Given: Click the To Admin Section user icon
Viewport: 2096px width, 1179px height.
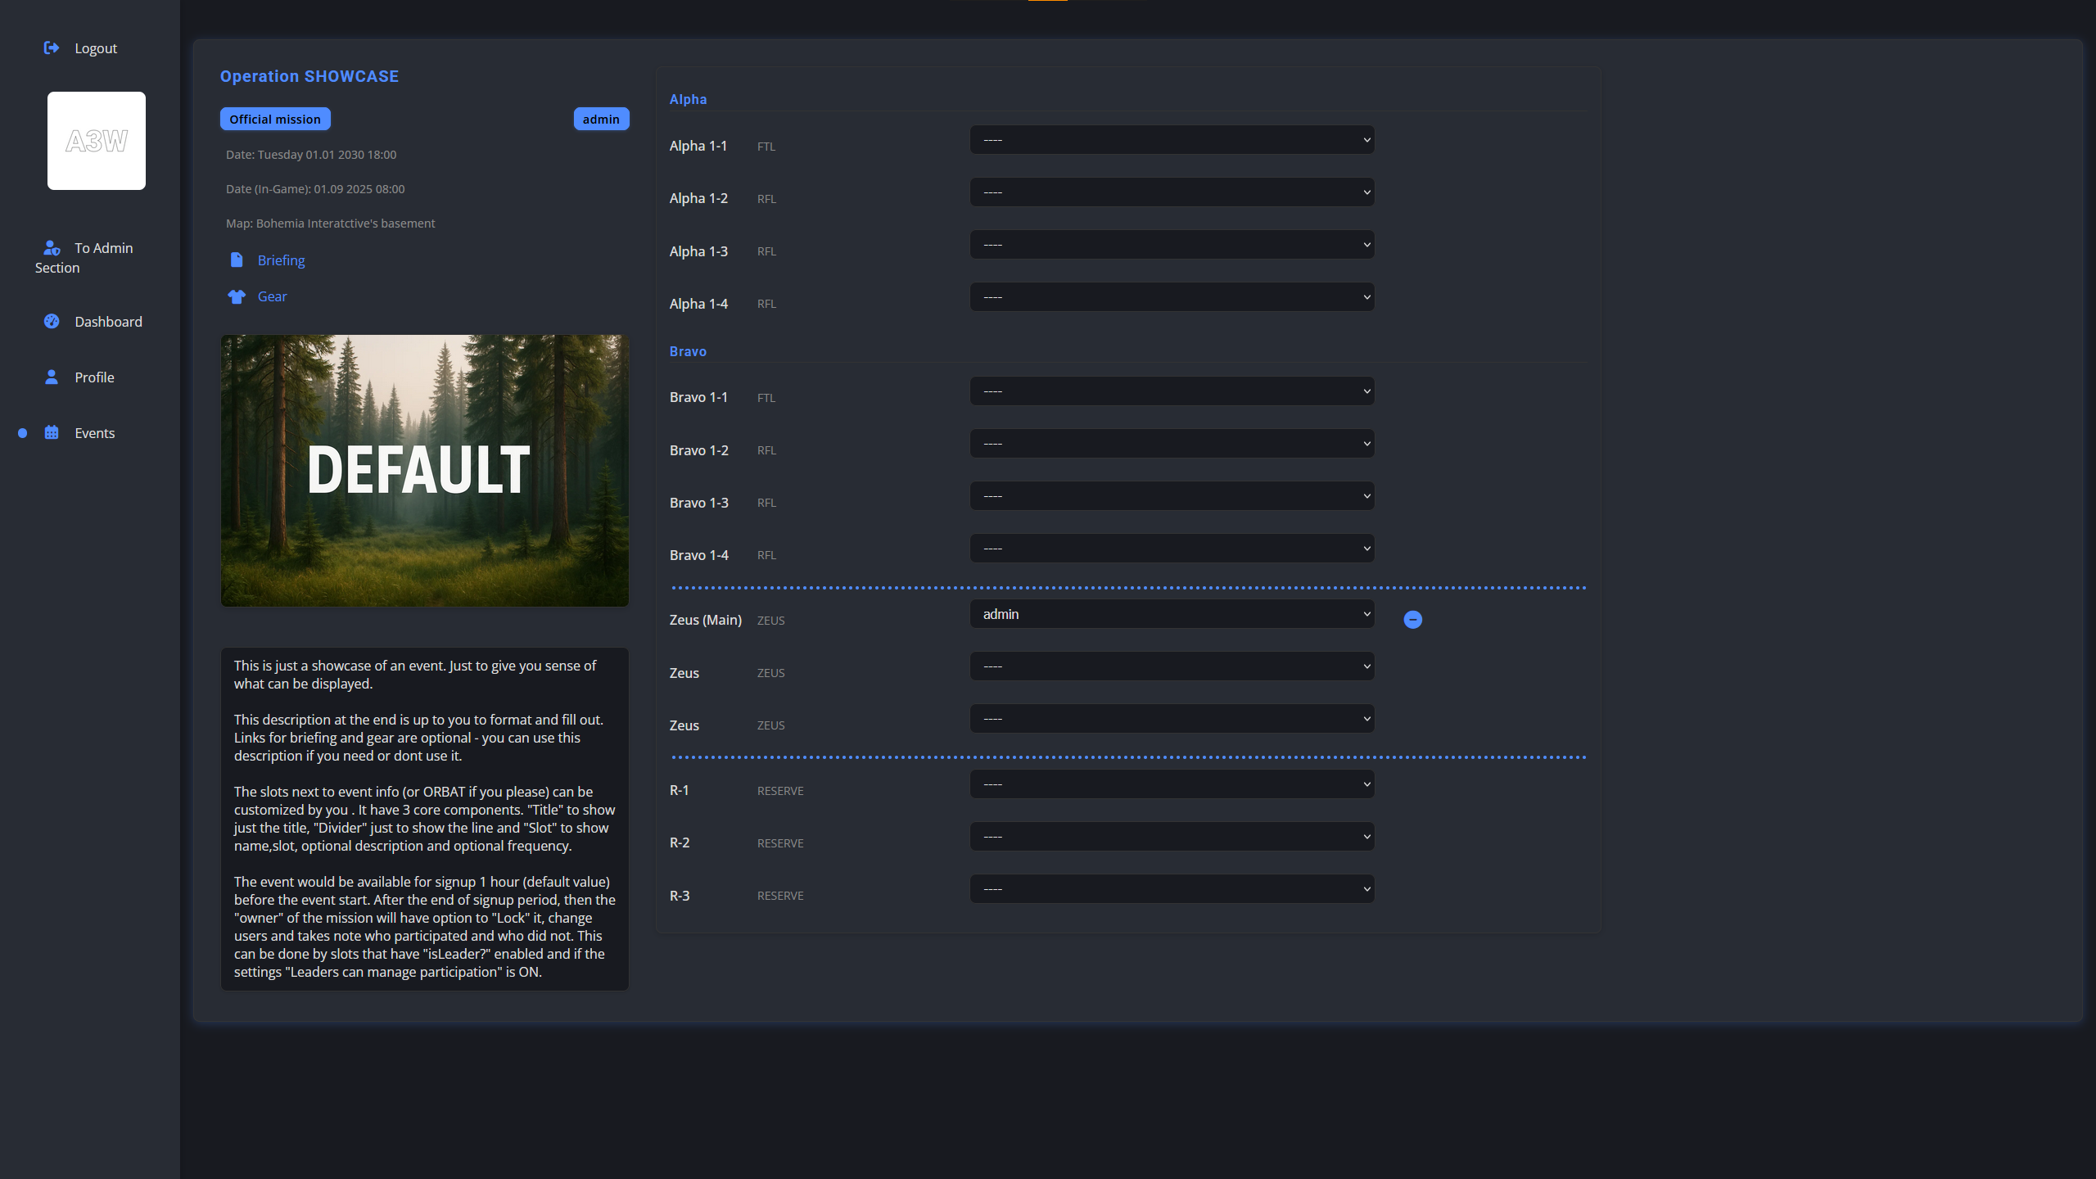Looking at the screenshot, I should (52, 247).
